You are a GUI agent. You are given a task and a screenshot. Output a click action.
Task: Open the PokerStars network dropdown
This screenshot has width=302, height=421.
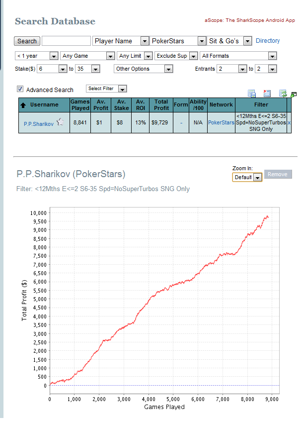(177, 41)
